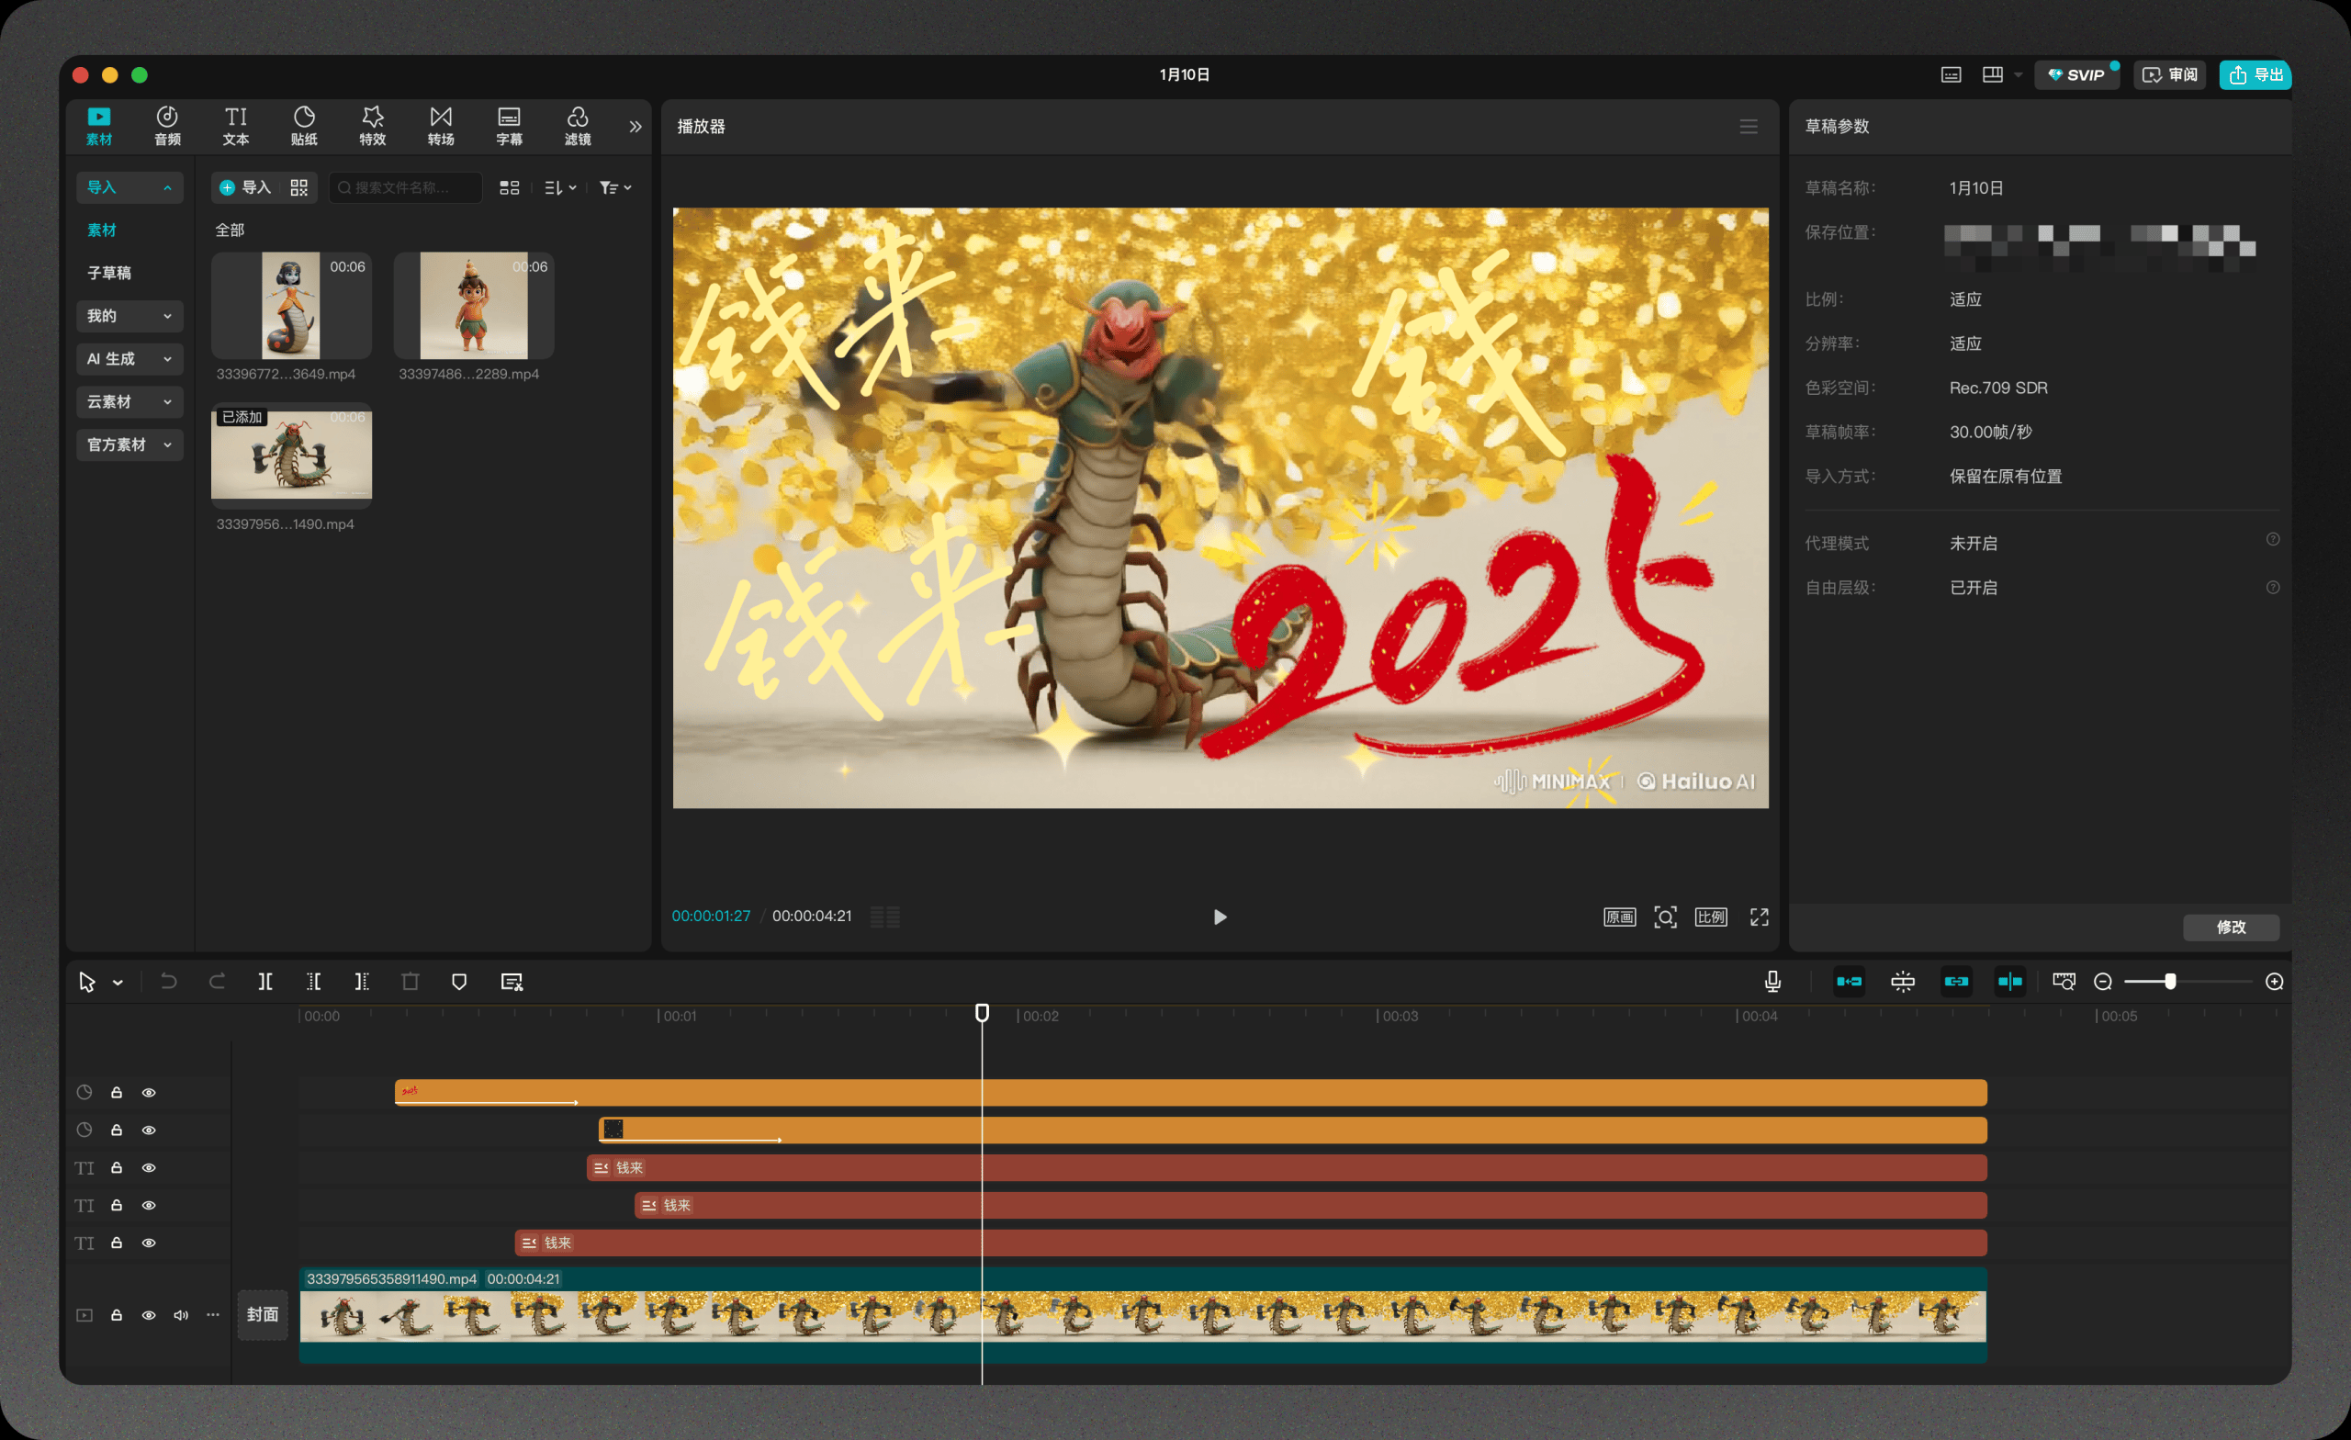Zoom in the timeline
The width and height of the screenshot is (2351, 1440).
click(x=2274, y=981)
